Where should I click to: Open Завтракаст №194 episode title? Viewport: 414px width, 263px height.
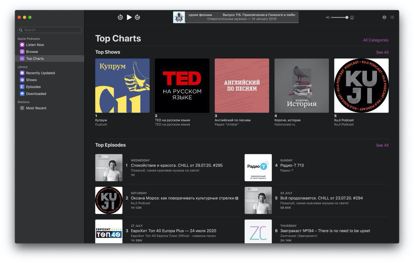point(325,231)
